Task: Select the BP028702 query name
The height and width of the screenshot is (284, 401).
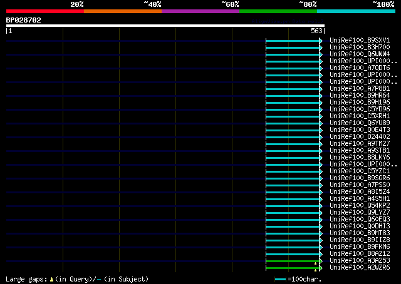Action: tap(24, 20)
